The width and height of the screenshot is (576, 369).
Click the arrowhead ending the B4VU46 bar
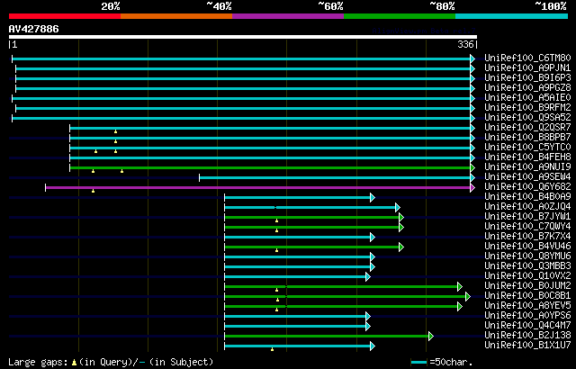(401, 247)
